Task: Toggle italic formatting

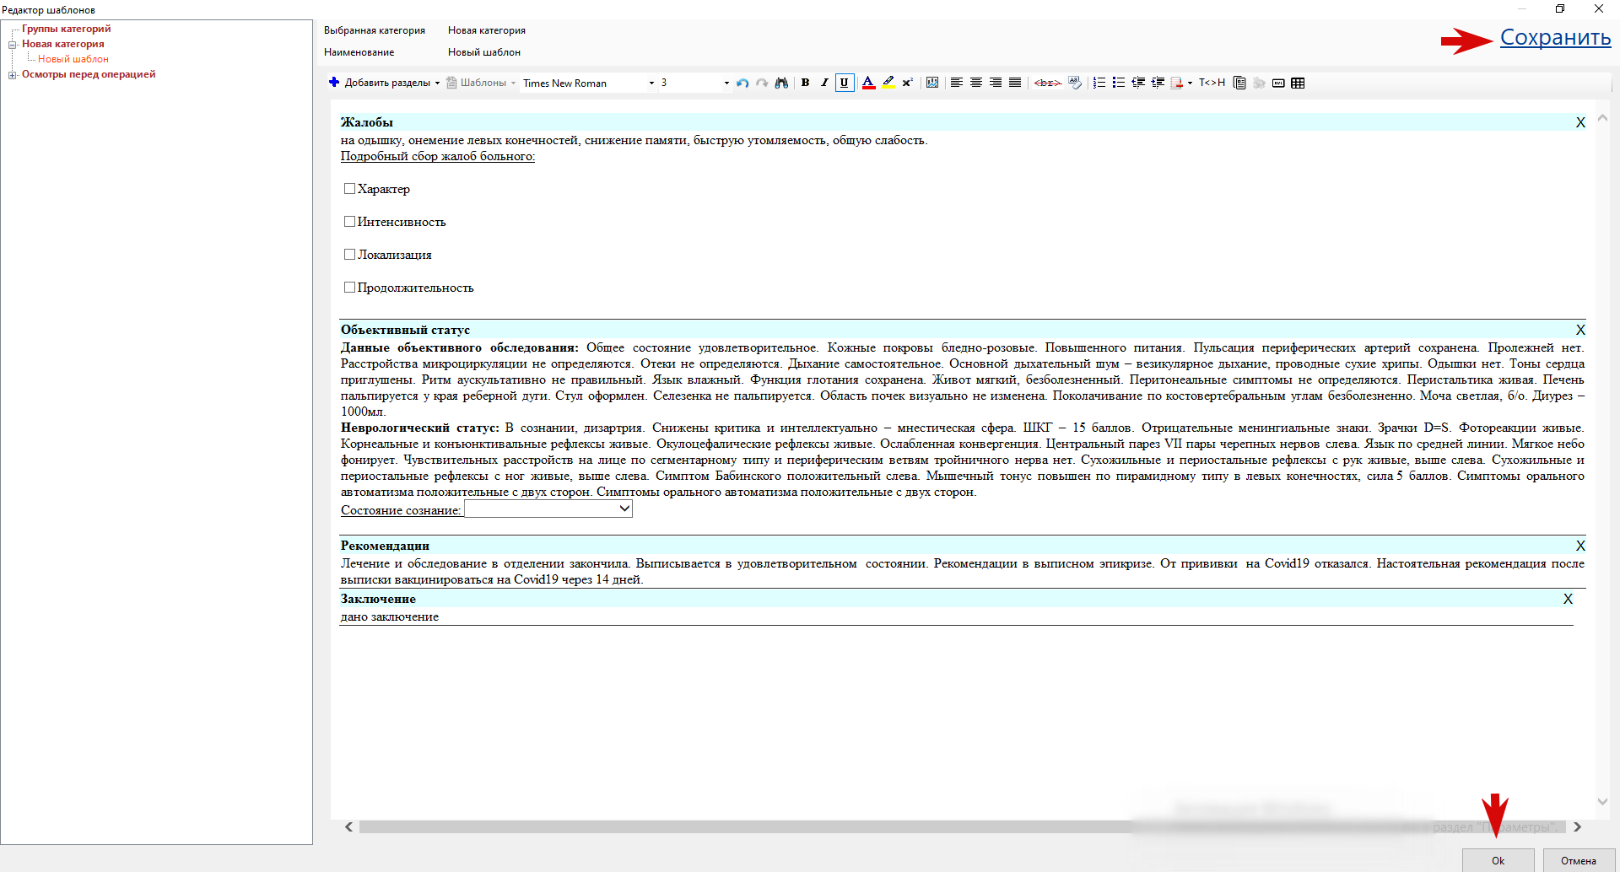Action: (824, 83)
